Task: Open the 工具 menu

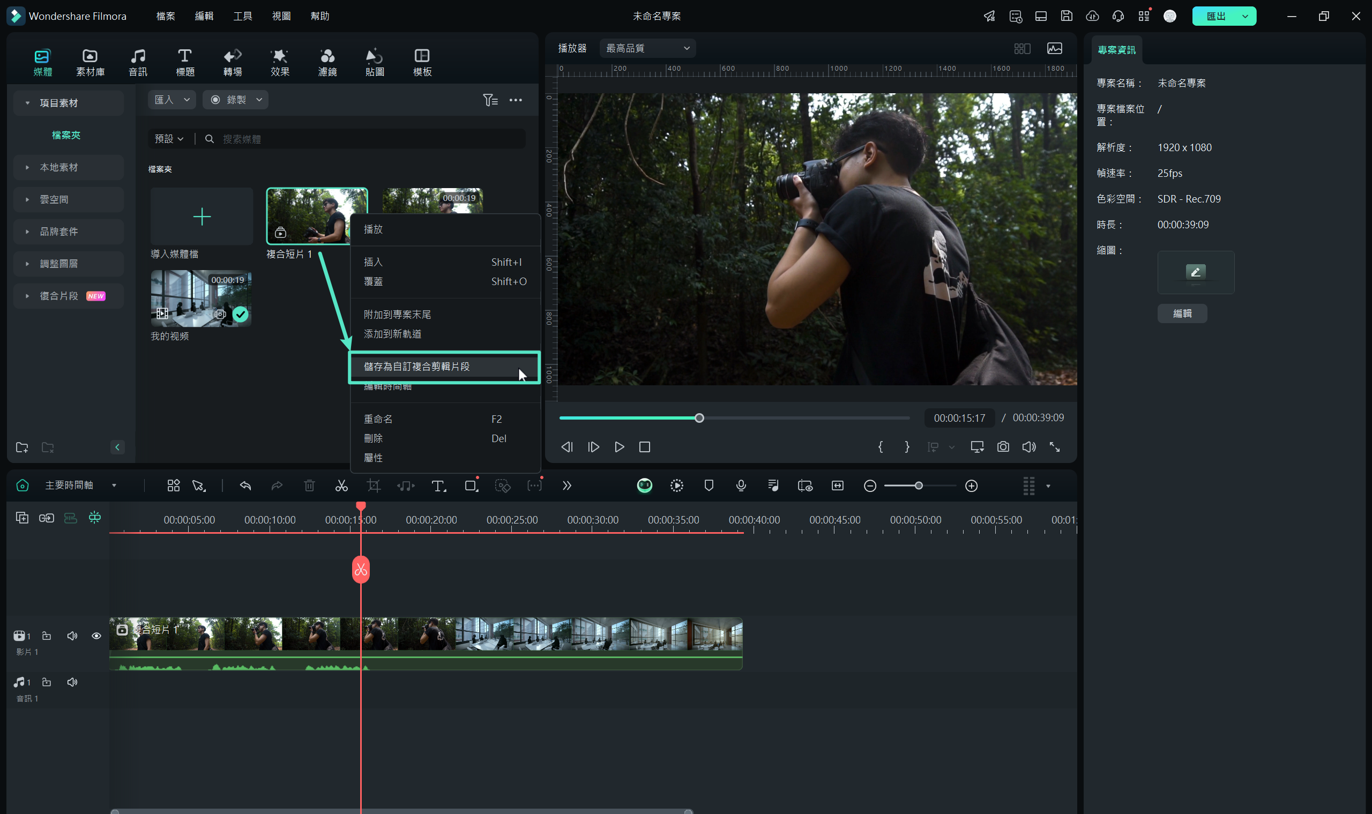Action: tap(242, 16)
